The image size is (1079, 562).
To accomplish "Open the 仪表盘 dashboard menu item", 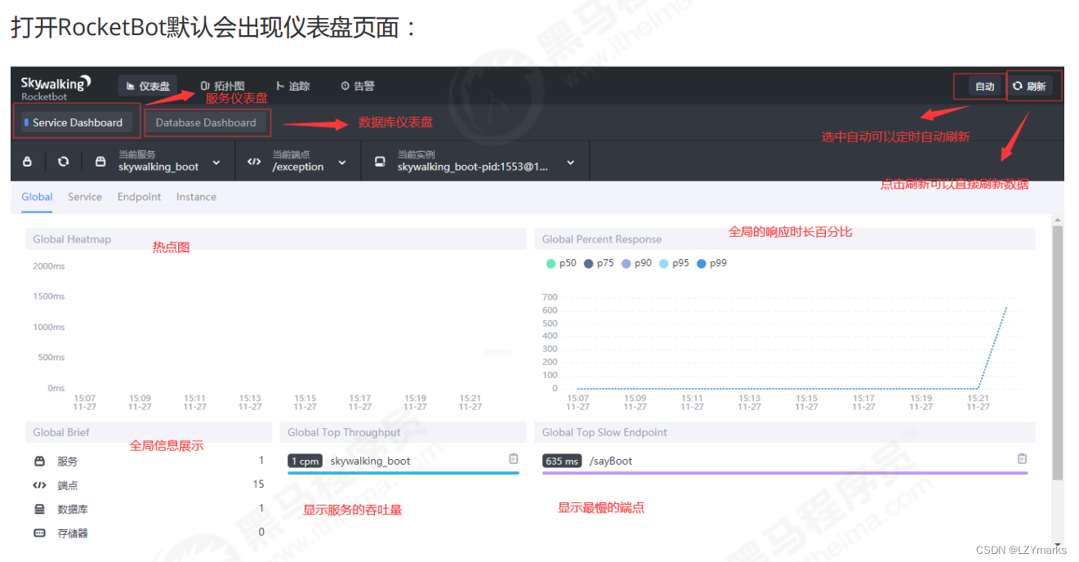I will tap(147, 86).
